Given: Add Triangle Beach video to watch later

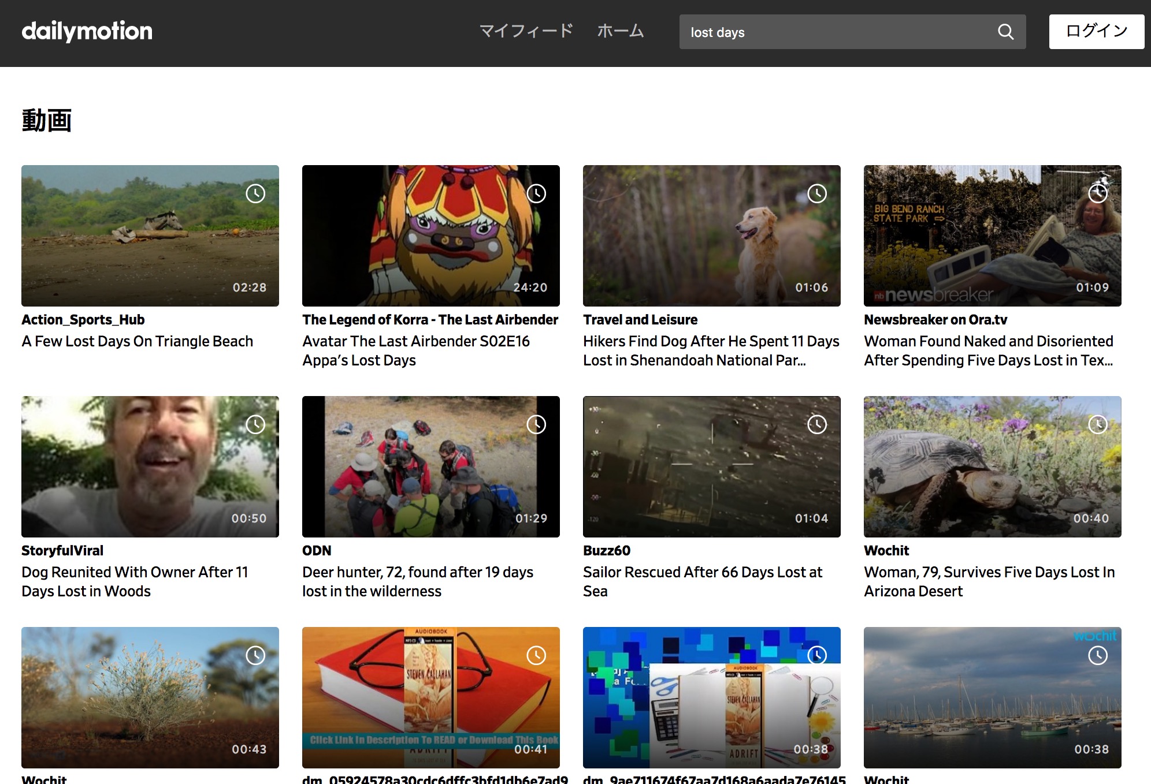Looking at the screenshot, I should [255, 193].
